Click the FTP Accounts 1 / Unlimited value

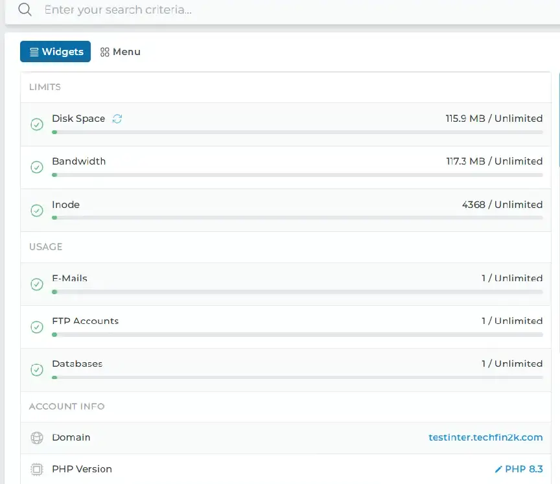[512, 321]
